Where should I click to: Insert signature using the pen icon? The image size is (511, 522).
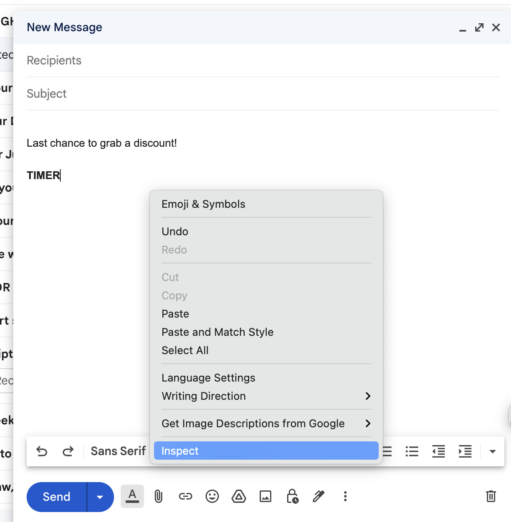[319, 496]
